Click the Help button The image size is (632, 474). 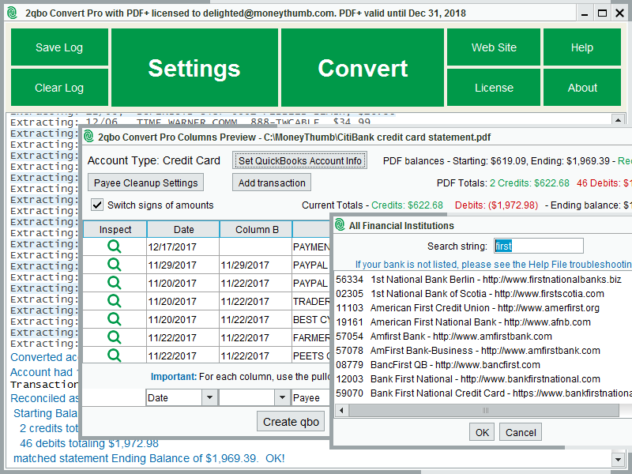click(x=582, y=47)
